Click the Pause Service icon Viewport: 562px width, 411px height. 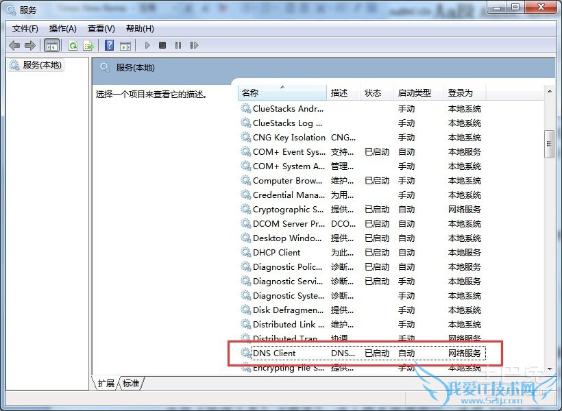178,45
